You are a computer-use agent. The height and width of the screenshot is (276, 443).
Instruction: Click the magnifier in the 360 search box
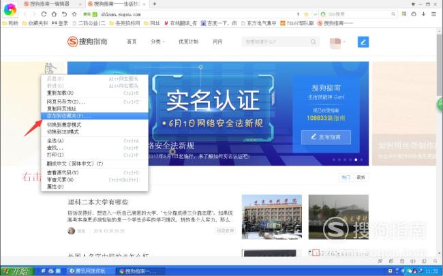[x=393, y=14]
